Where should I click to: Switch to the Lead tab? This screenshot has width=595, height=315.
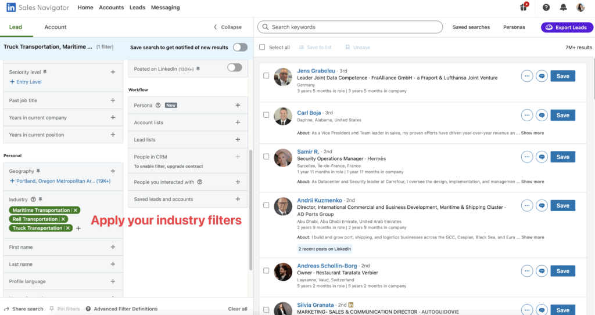point(16,27)
